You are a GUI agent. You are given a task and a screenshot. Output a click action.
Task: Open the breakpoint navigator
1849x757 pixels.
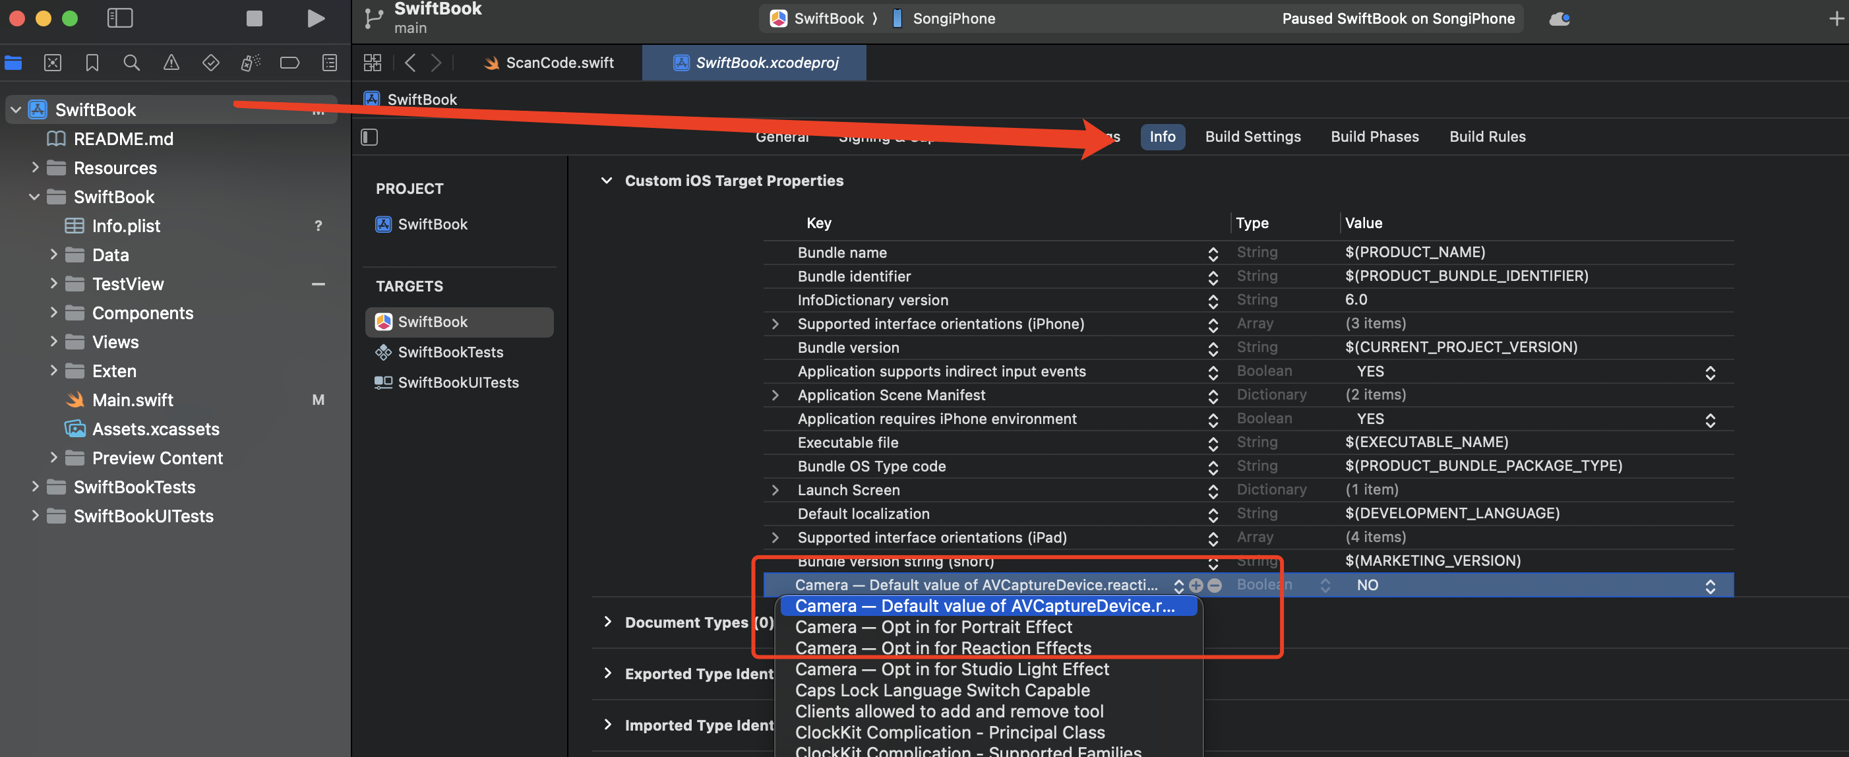[289, 63]
